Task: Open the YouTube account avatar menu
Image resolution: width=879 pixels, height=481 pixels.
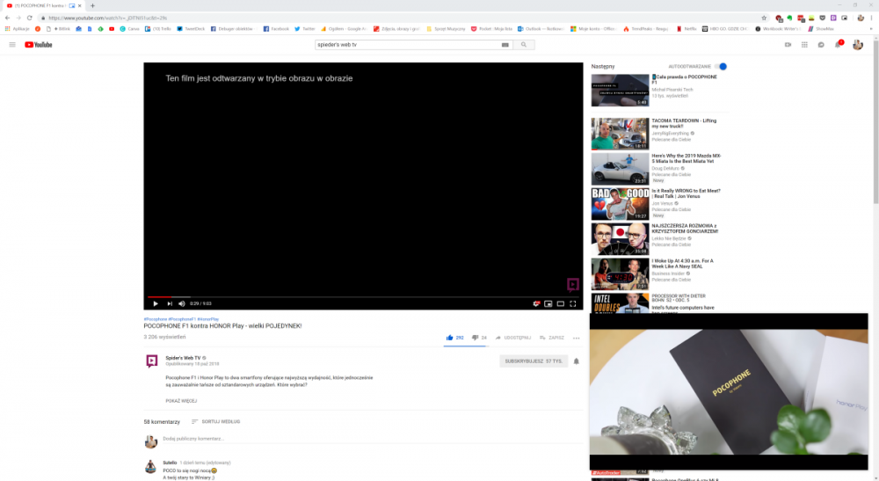Action: click(x=858, y=45)
